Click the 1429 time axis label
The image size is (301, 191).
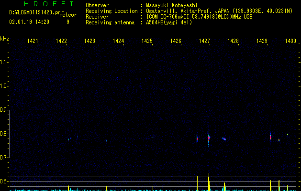(262, 41)
